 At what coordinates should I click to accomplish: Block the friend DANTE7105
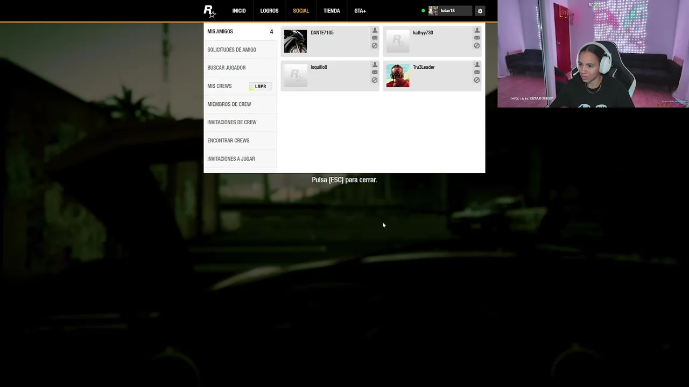click(375, 46)
